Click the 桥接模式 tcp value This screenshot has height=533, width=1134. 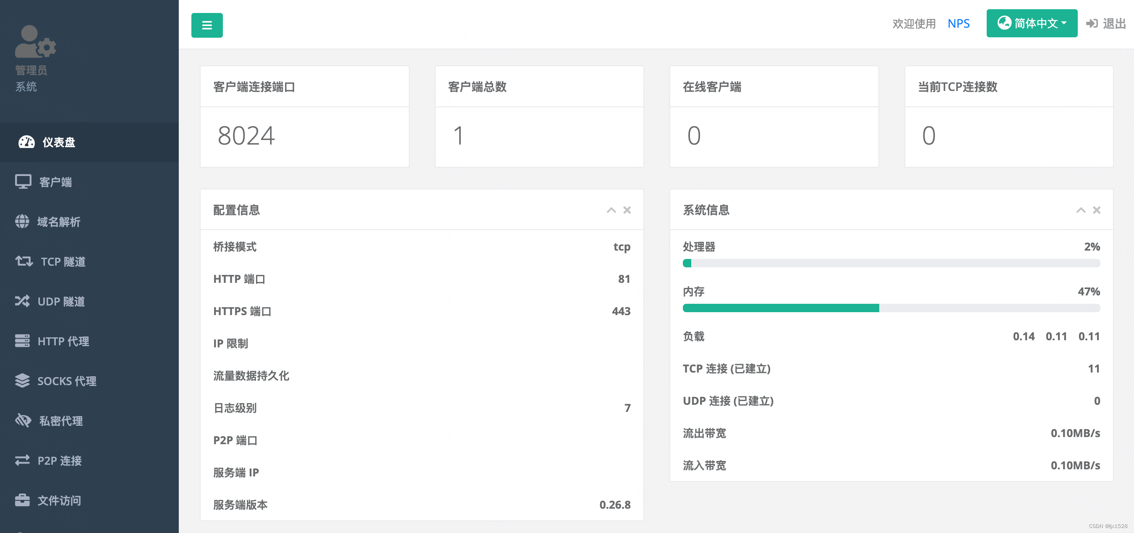coord(622,246)
